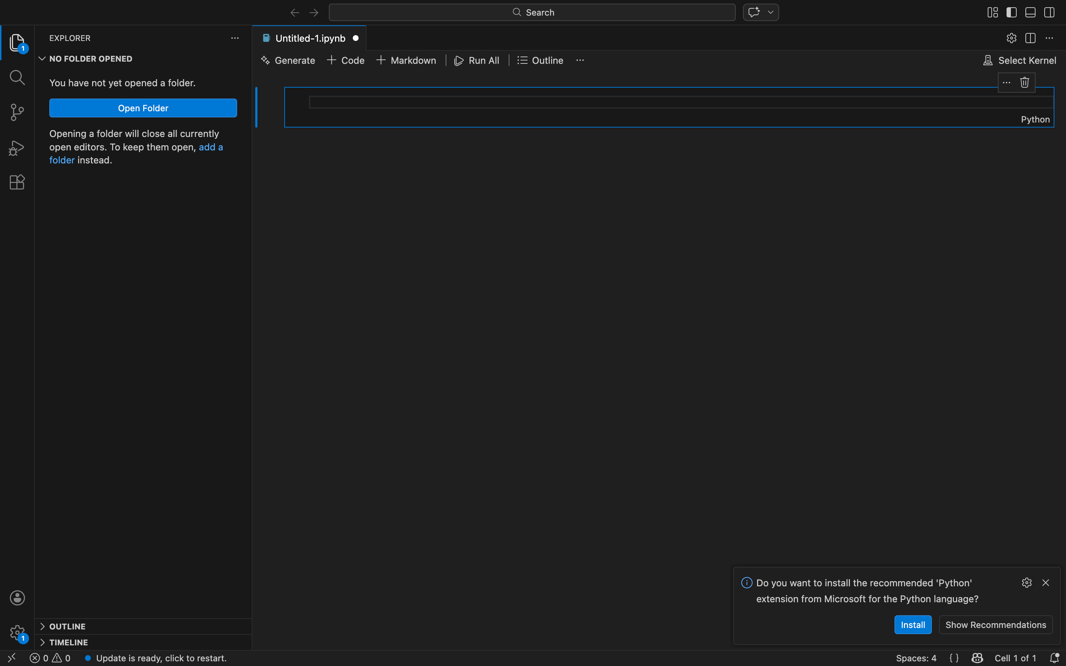This screenshot has height=666, width=1066.
Task: Toggle the secondary side bar visibility
Action: click(1049, 12)
